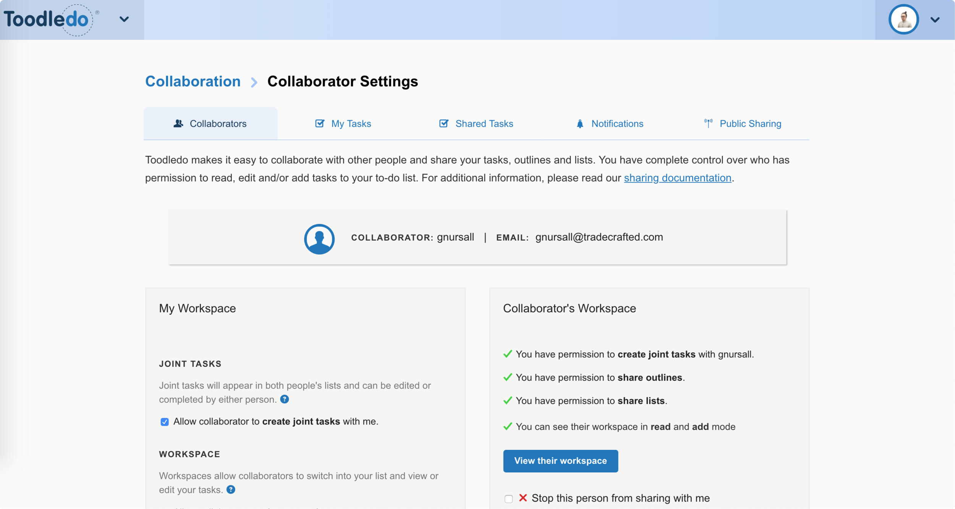The height and width of the screenshot is (509, 955).
Task: Check Stop this person from sharing with me
Action: pyautogui.click(x=508, y=499)
